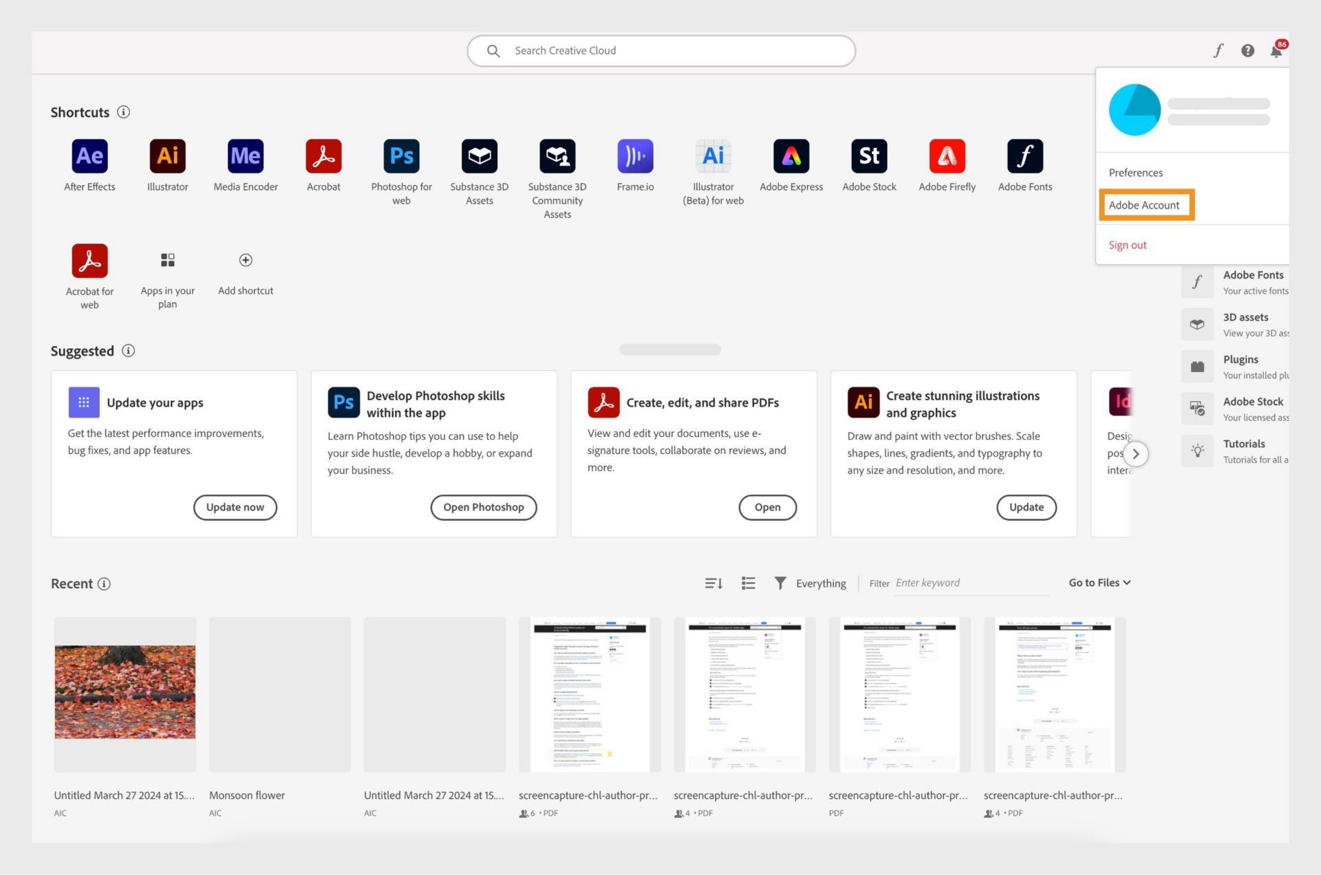Click Add shortcut icon
This screenshot has width=1321, height=875.
coord(245,259)
